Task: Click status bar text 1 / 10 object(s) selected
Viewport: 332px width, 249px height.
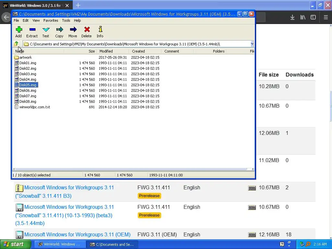Action: 31,175
